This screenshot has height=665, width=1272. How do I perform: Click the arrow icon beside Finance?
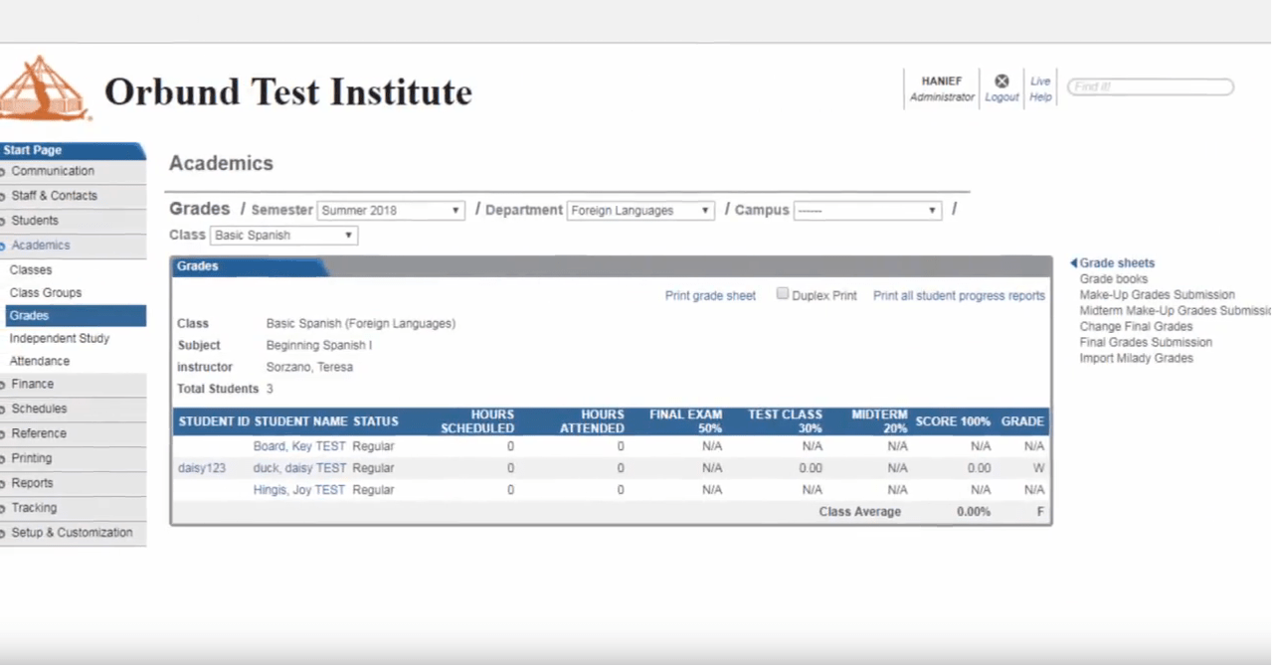pyautogui.click(x=6, y=384)
